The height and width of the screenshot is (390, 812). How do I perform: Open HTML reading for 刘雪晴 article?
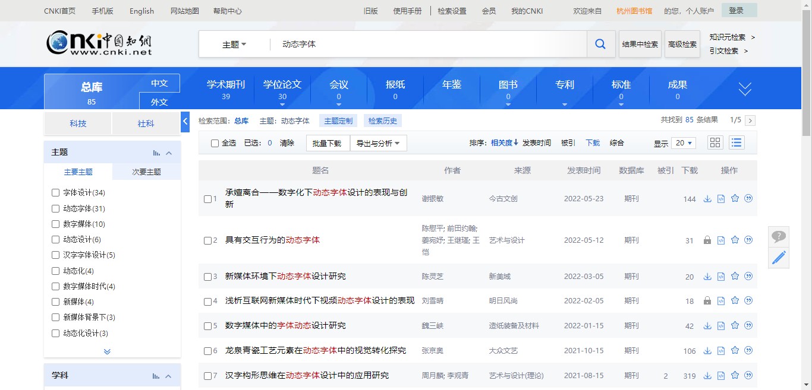tap(721, 301)
